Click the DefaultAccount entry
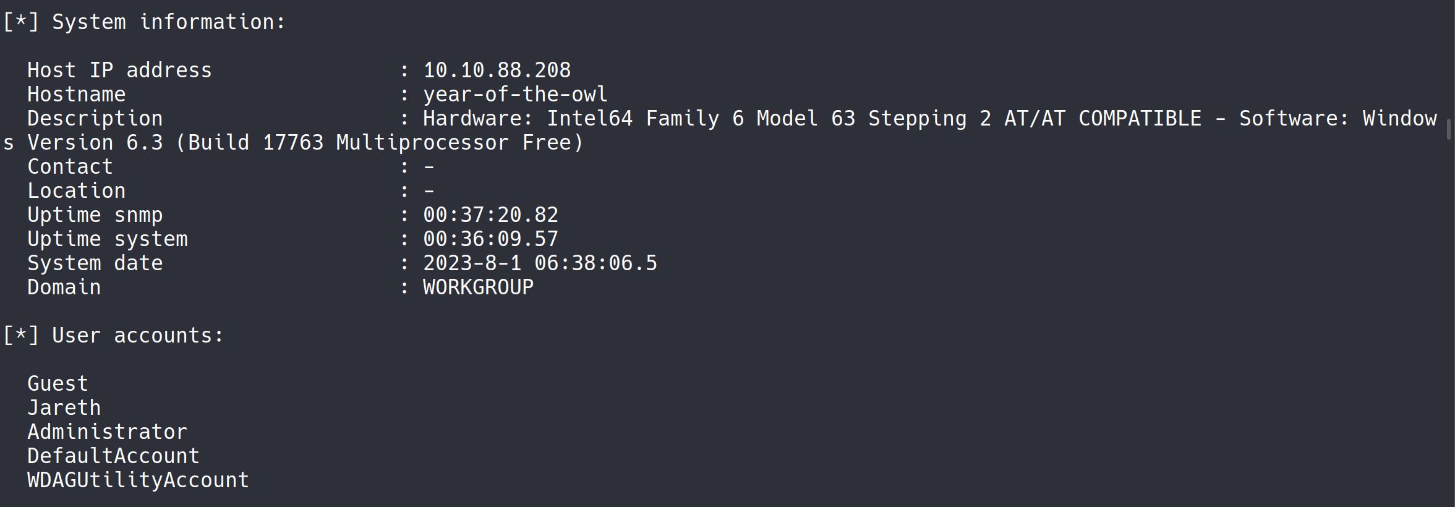1455x507 pixels. pyautogui.click(x=113, y=456)
